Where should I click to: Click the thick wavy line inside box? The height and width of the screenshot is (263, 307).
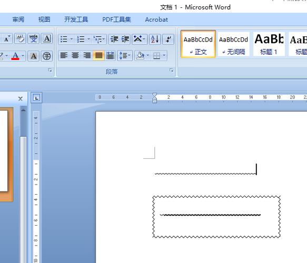click(210, 215)
